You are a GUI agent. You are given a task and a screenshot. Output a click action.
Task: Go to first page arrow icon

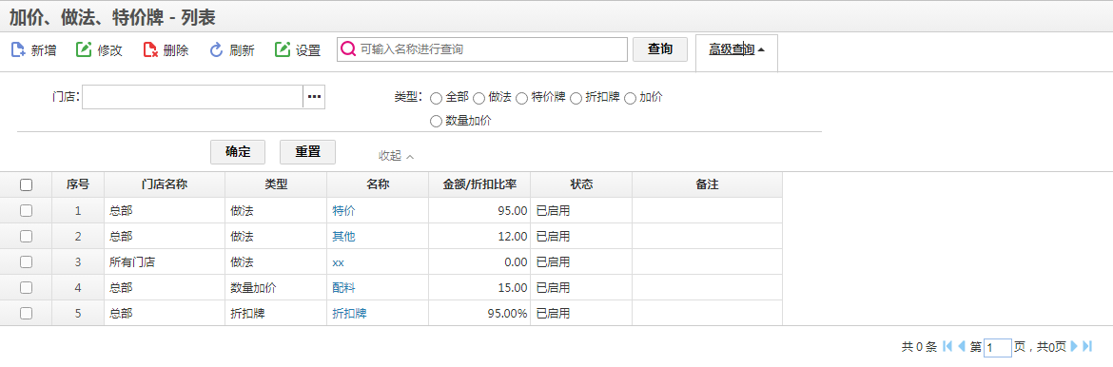[x=947, y=346]
